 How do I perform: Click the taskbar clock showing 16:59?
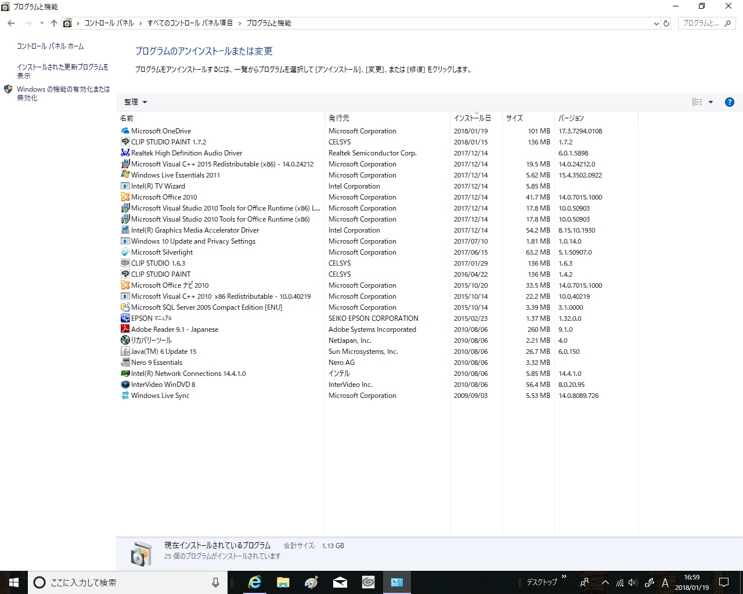(x=692, y=582)
